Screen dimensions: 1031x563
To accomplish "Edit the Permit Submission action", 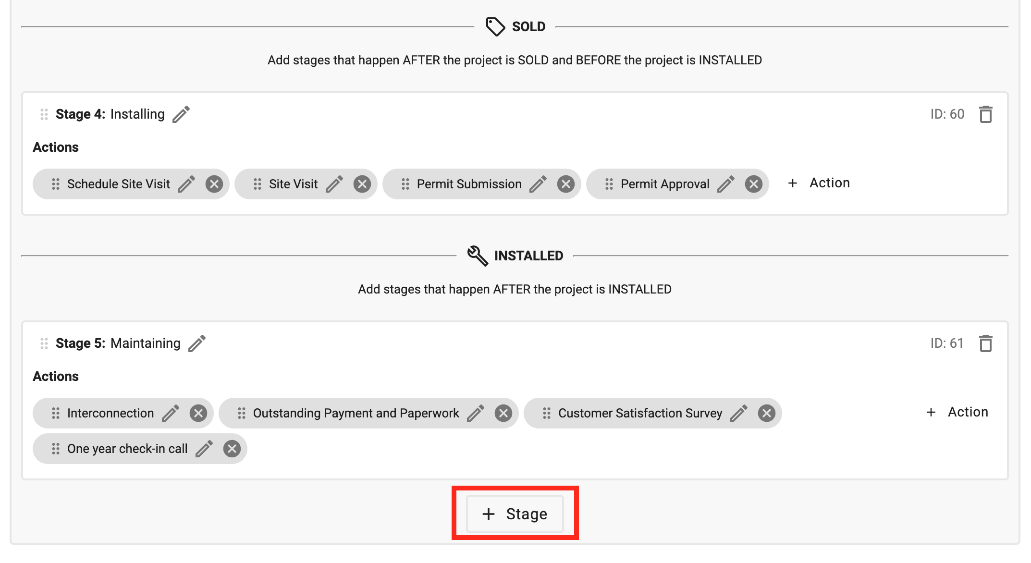I will (538, 184).
